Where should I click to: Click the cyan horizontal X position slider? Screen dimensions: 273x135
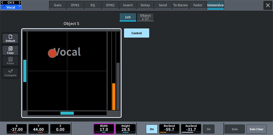click(x=67, y=113)
